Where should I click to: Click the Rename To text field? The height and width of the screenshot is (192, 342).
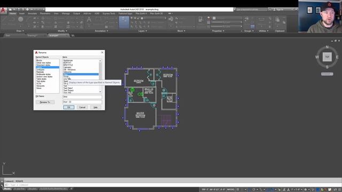pyautogui.click(x=82, y=102)
